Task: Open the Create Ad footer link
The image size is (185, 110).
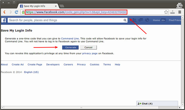Action: [18, 65]
